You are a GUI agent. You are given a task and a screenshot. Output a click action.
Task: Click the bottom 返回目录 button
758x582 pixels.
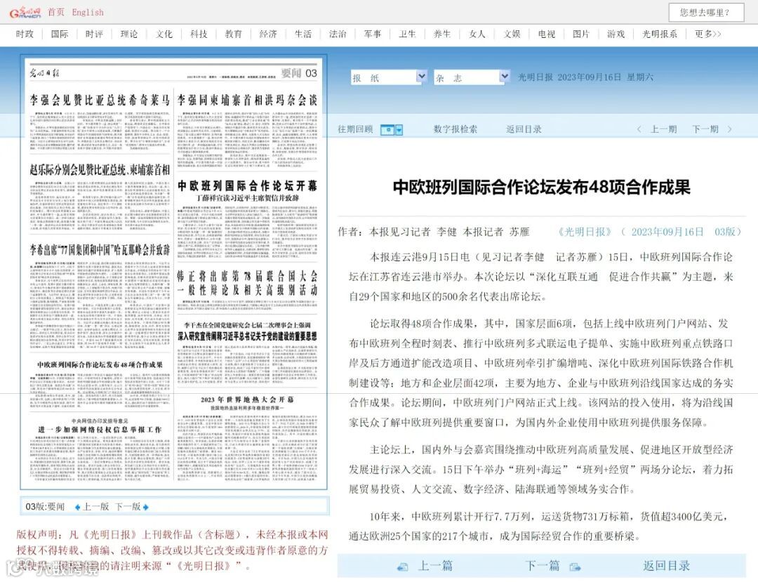666,566
